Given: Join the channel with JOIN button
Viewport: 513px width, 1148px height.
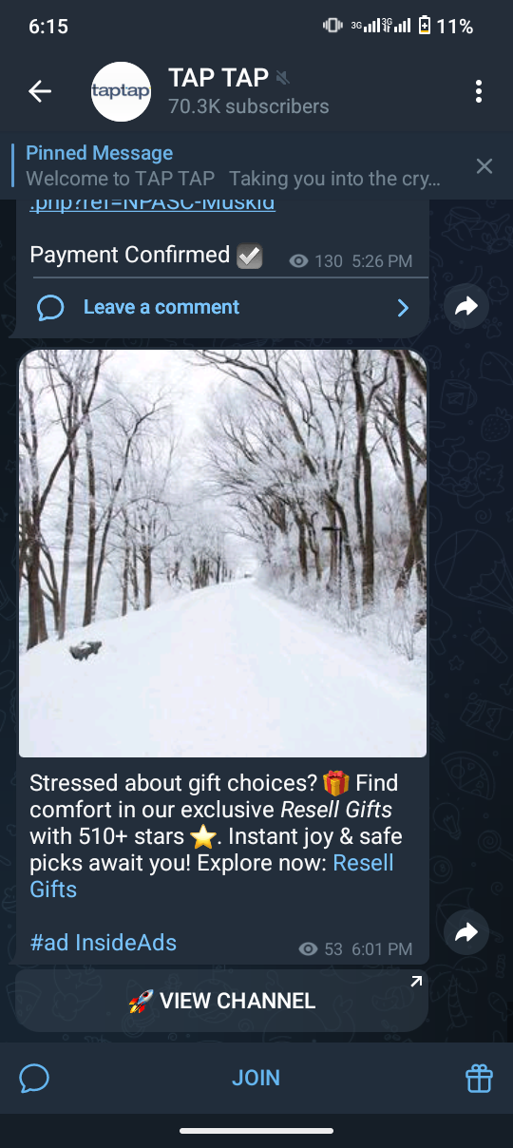Looking at the screenshot, I should [256, 1078].
